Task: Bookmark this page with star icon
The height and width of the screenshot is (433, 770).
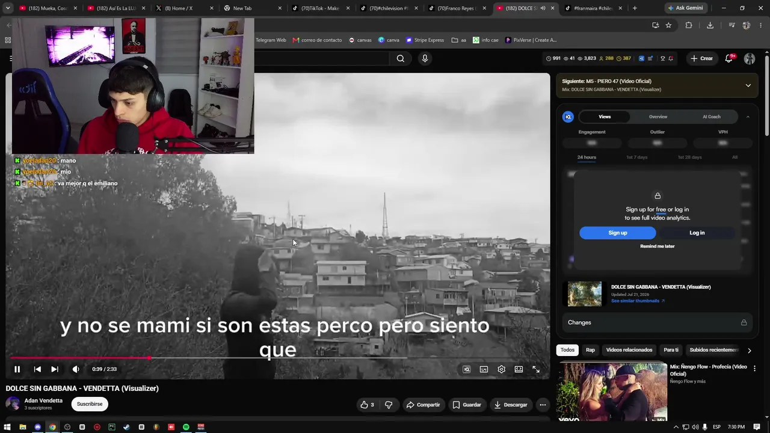Action: click(x=668, y=25)
